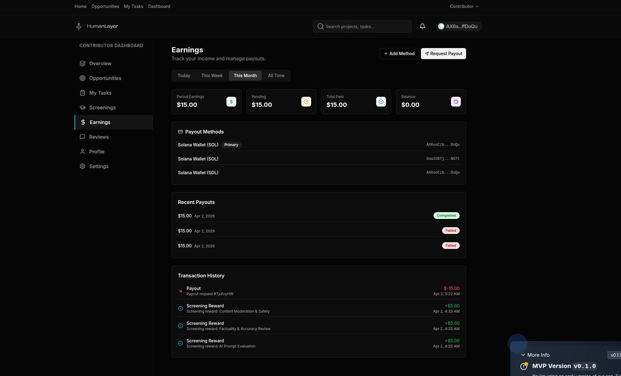The image size is (621, 376).
Task: Click the Overview layers icon
Action: point(82,64)
